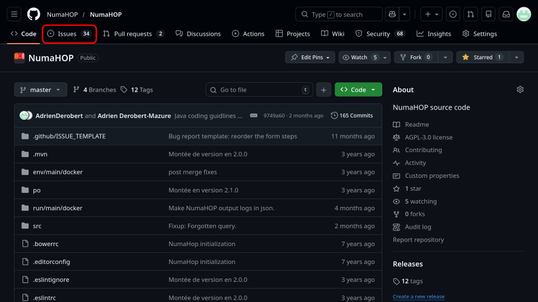Open the Edit Pins dropdown
Screen dimensions: 538x302
tap(310, 57)
